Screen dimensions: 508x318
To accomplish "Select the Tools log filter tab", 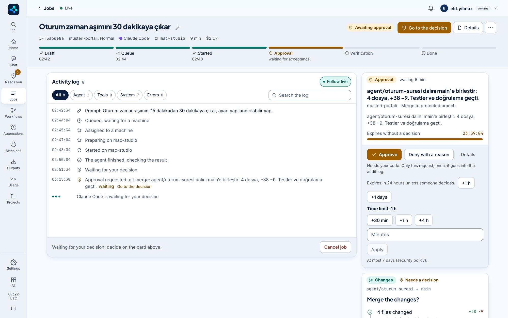I will click(104, 95).
